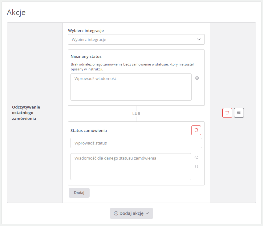Screen dimensions: 263x226
Task: Delete the Odczytywanie ostatniego zamówienia action
Action: (227, 113)
